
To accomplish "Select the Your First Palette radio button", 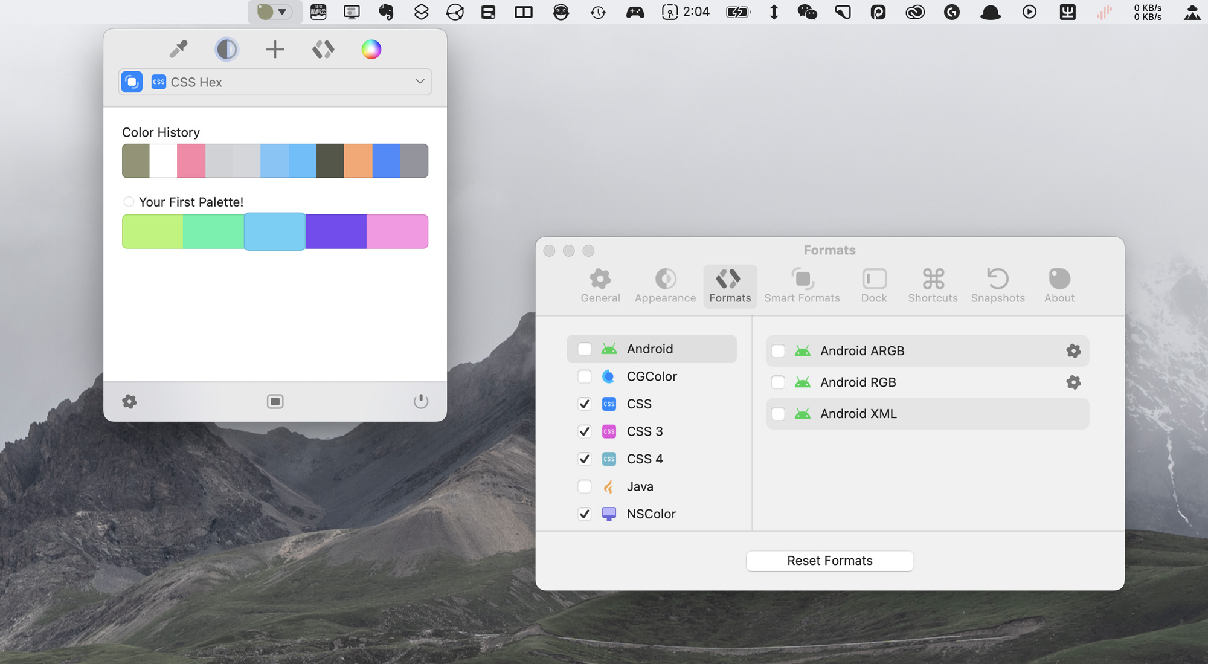I will point(129,202).
